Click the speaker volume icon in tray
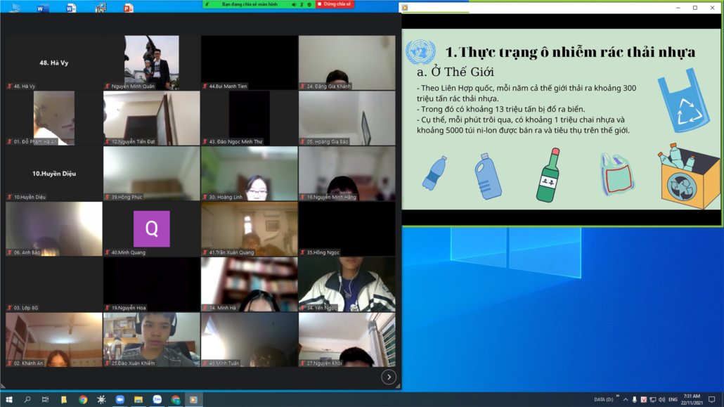 point(661,399)
